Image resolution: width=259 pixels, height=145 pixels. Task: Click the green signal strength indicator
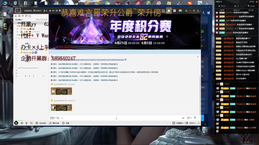198,123
